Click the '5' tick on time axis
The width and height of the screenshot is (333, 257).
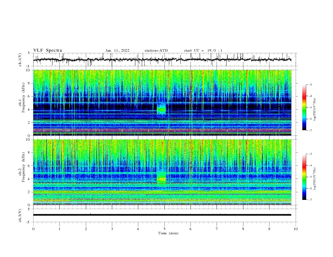tap(164, 229)
